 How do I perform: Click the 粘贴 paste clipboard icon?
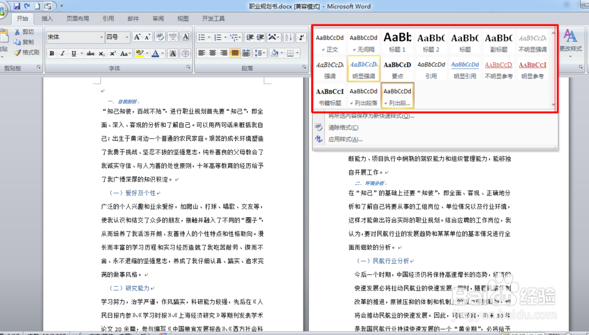4,37
